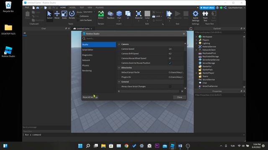Viewport: 268px width, 150px height.
Task: Toggle Always Save Script Changes checkbox
Action: pos(170,87)
